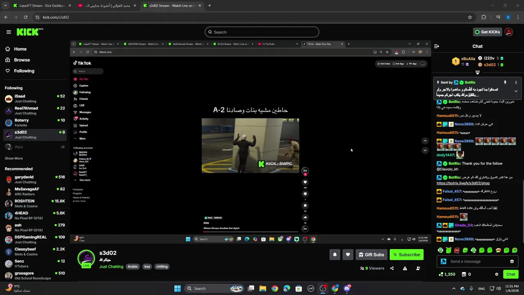This screenshot has width=524, height=295.
Task: Click the profile avatar in Kick header
Action: [509, 32]
